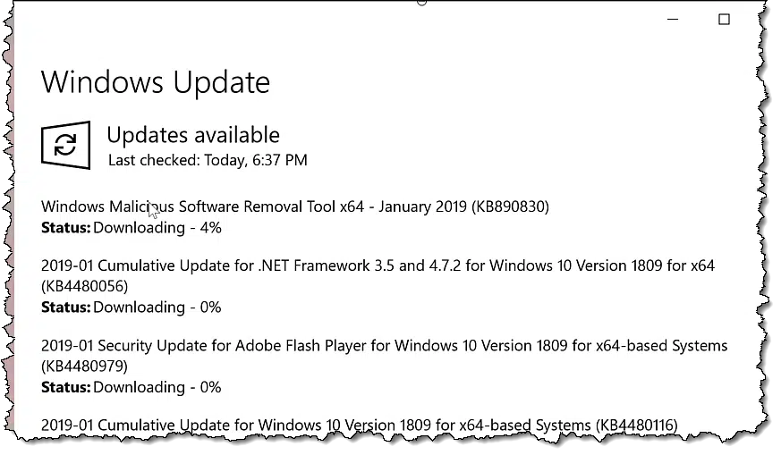This screenshot has width=781, height=455.
Task: Click the (KB4480979) identifier line
Action: click(x=85, y=367)
